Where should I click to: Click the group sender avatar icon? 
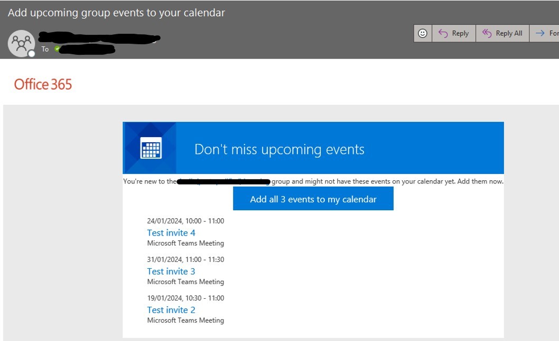21,43
